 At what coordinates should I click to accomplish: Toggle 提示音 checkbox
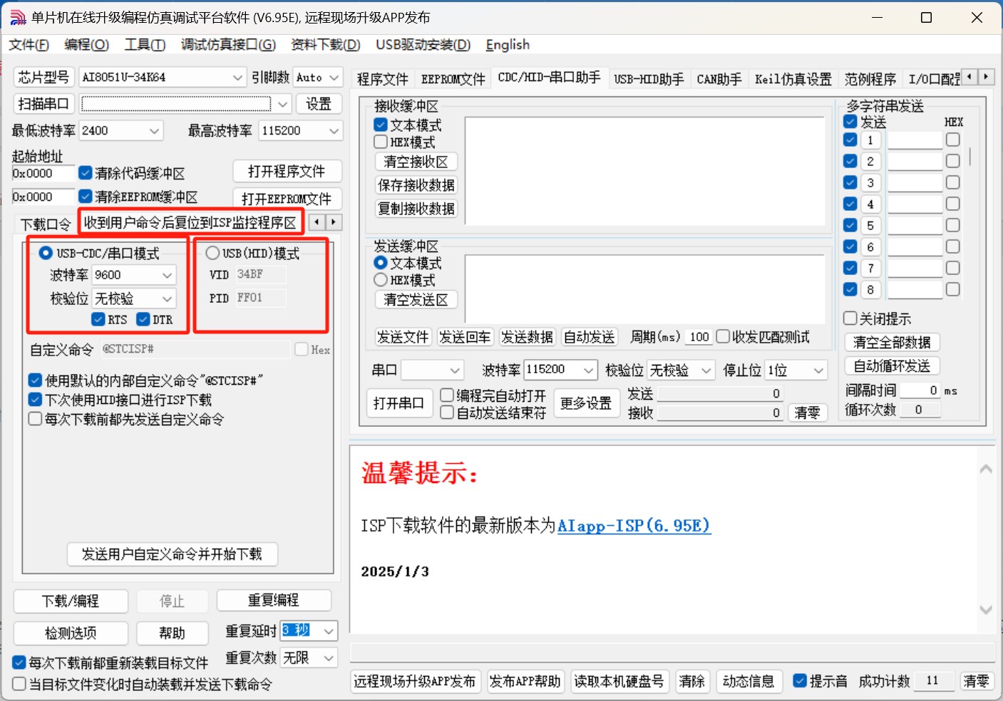pyautogui.click(x=800, y=681)
